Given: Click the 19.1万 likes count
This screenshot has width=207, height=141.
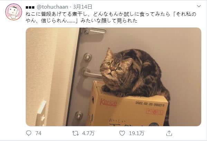Looking at the screenshot, I should point(137,133).
